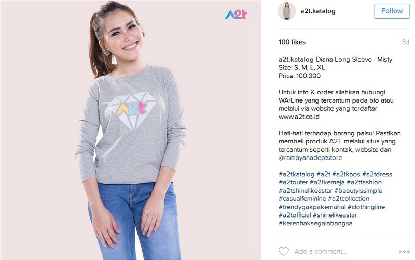
Task: Open the #a2tkemeja hashtag
Action: point(327,182)
